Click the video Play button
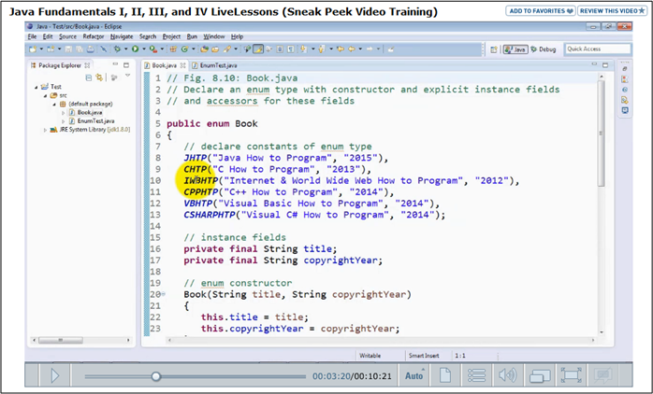The width and height of the screenshot is (653, 394). pos(55,375)
